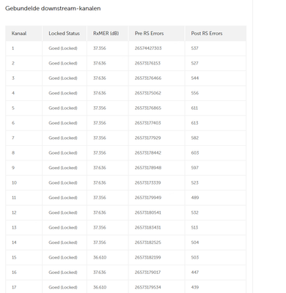The width and height of the screenshot is (286, 293).
Task: Click RxMER 37.356 in Kanaal 6 row
Action: pos(100,123)
